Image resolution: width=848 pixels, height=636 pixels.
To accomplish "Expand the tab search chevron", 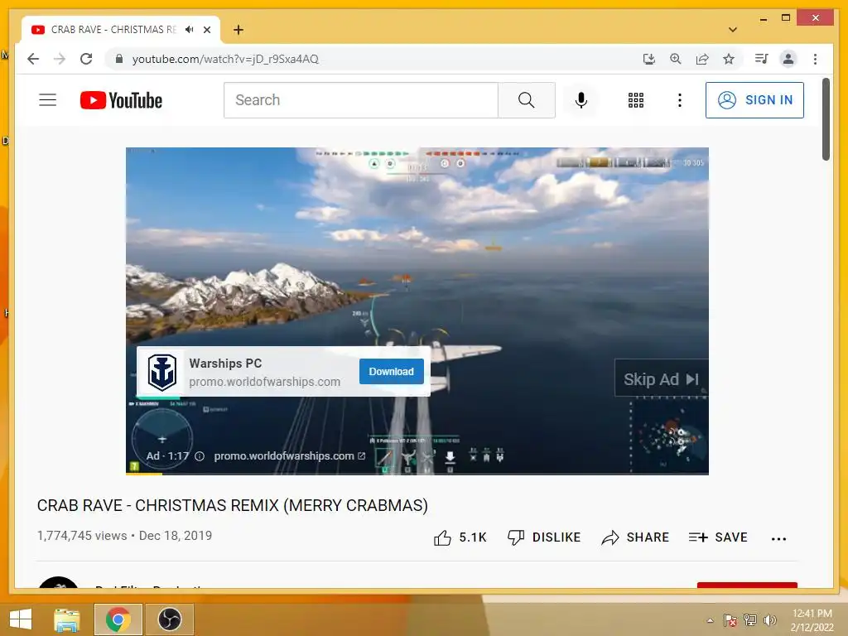I will [733, 30].
